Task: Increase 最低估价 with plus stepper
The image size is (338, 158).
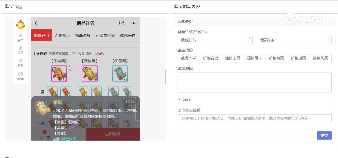Action: [x=250, y=38]
